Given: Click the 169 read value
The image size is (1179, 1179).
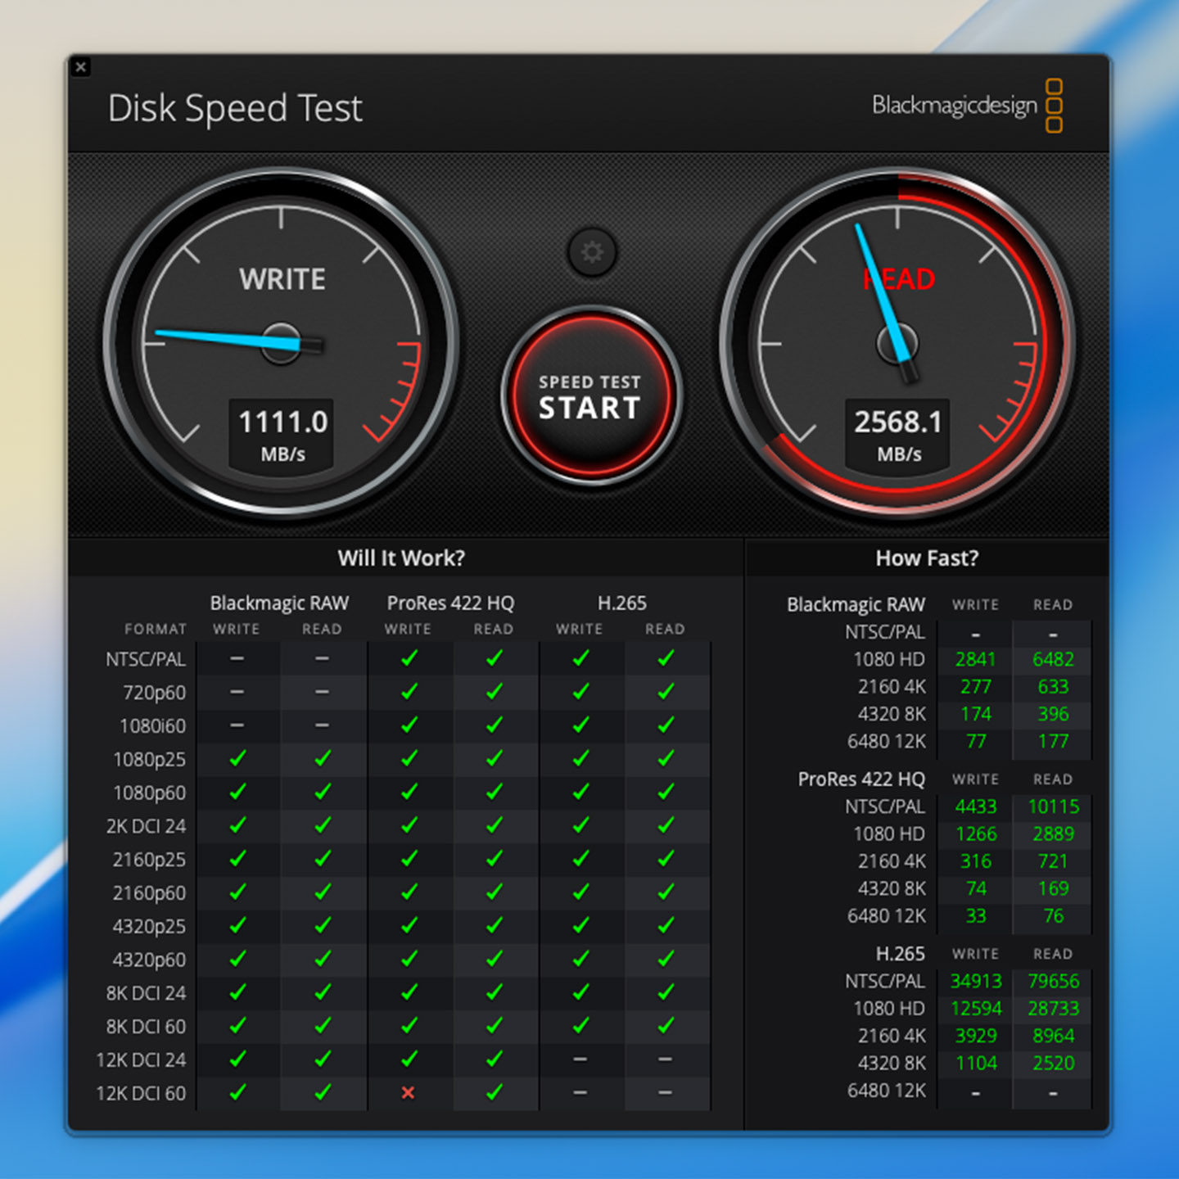Looking at the screenshot, I should click(x=1053, y=889).
